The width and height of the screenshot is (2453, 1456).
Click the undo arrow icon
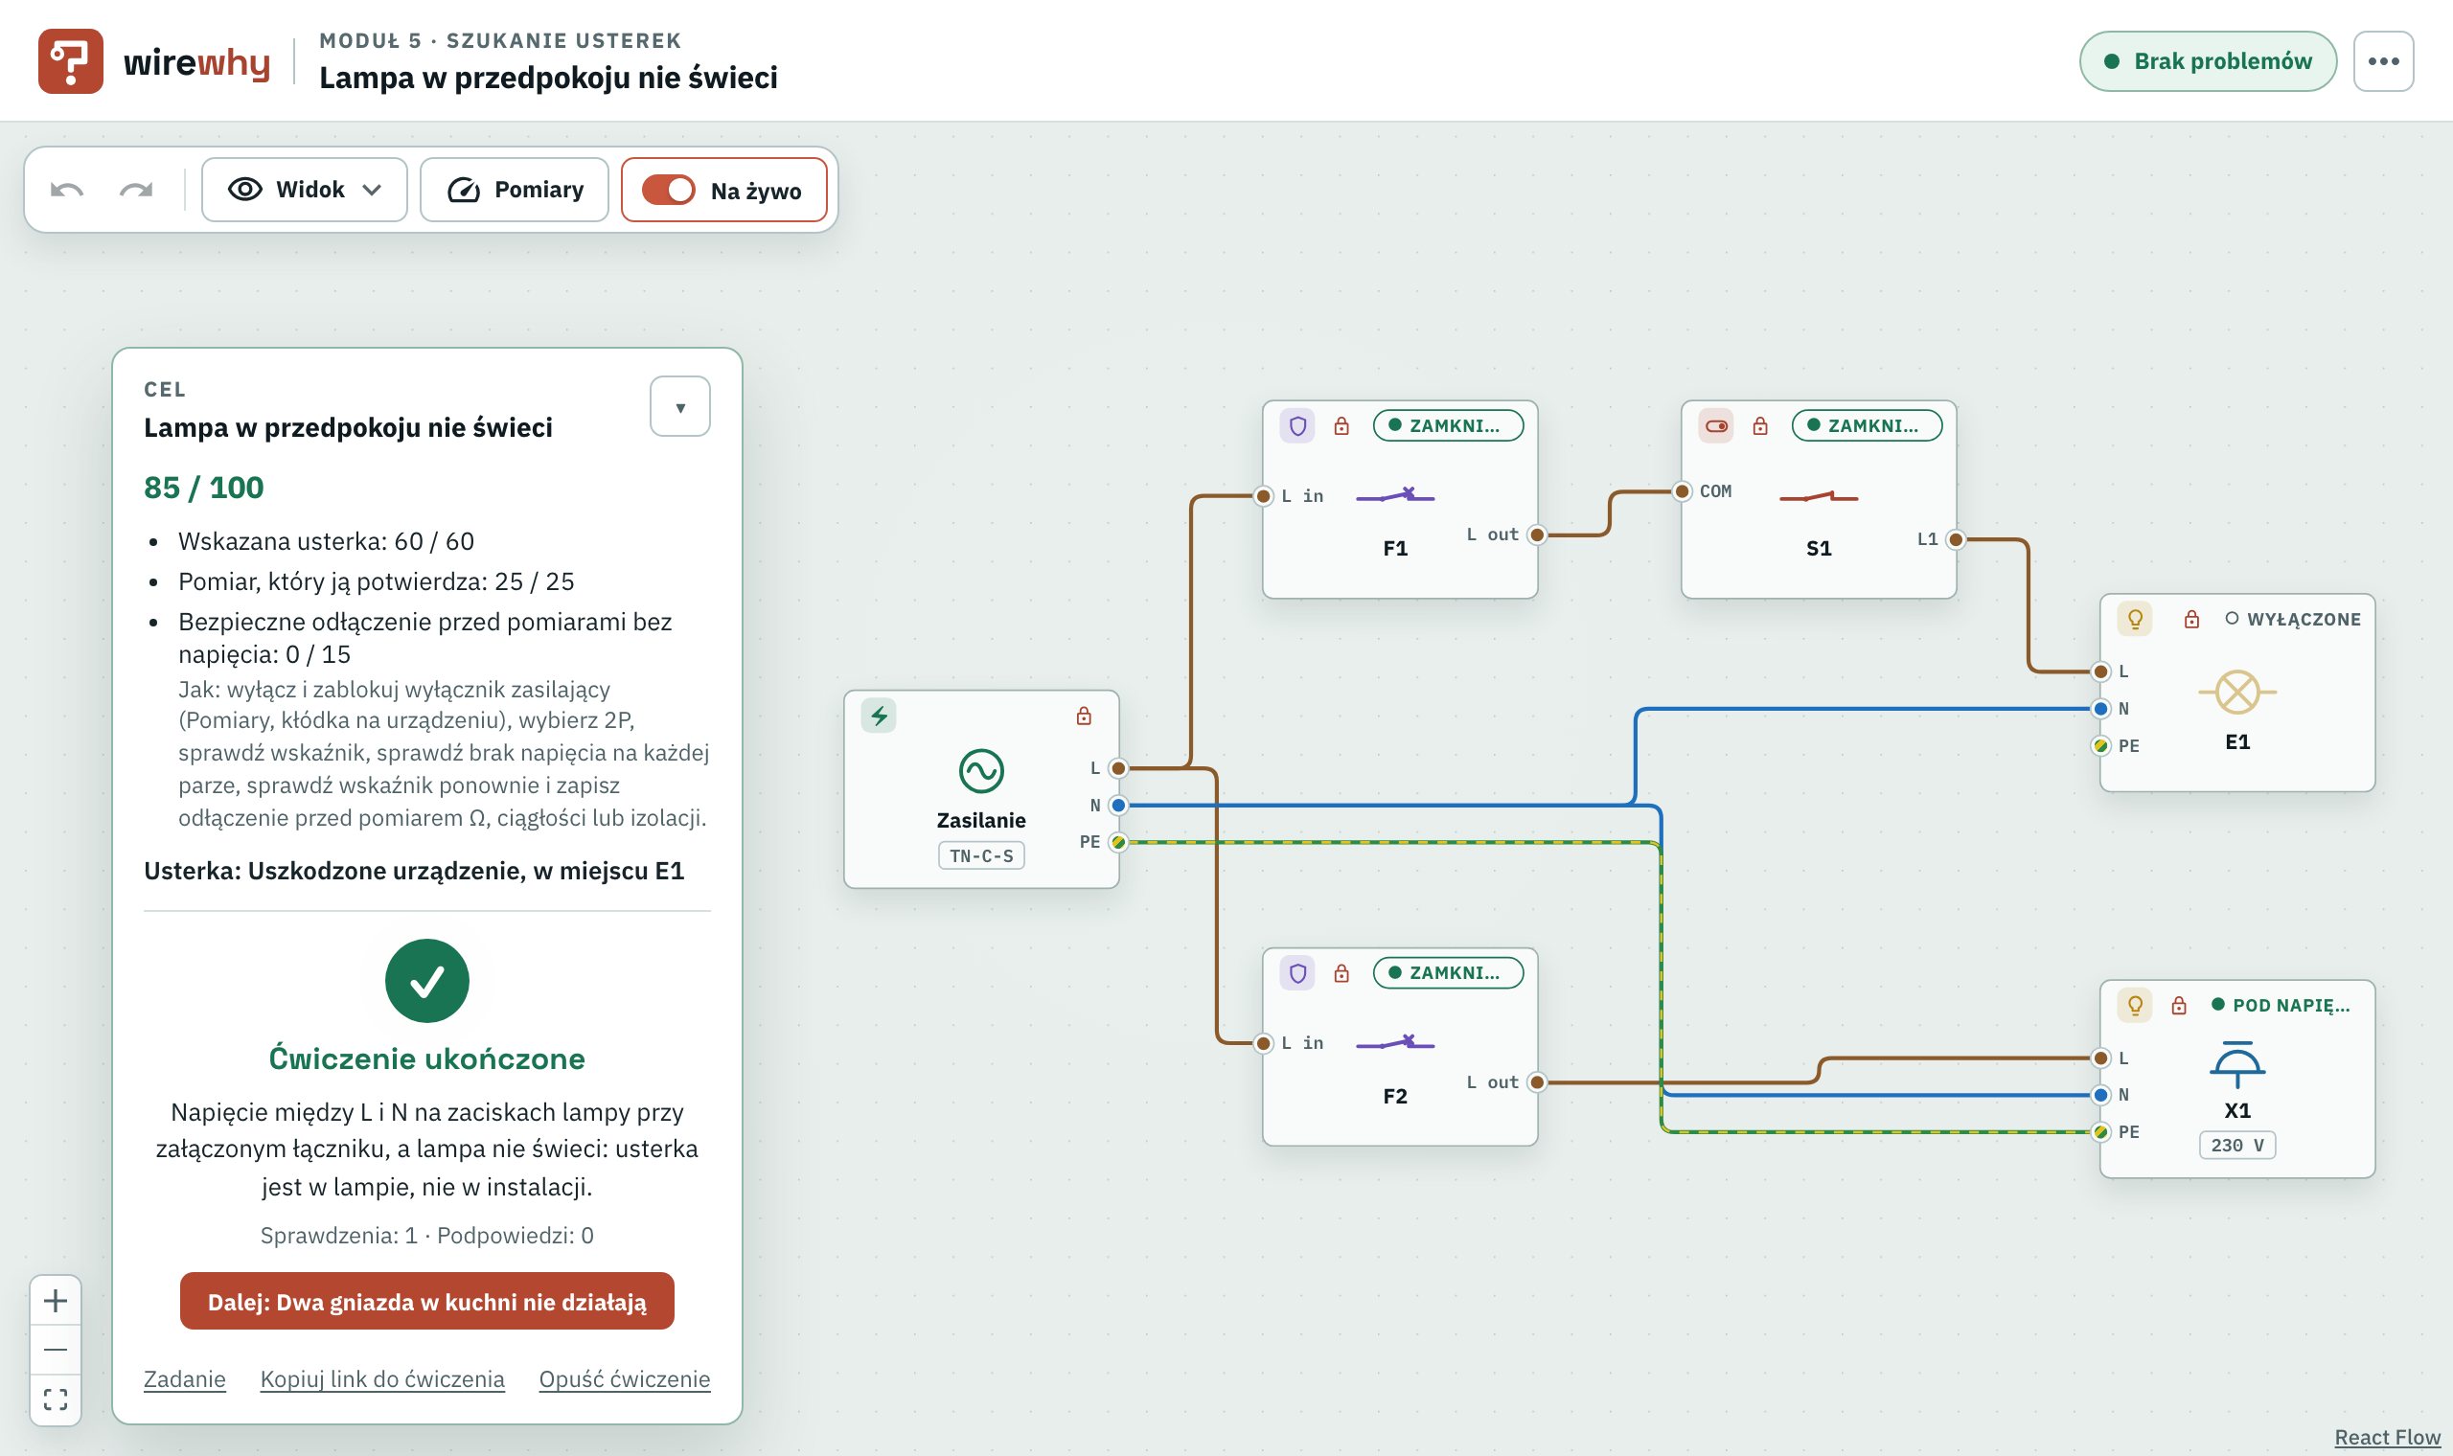click(67, 190)
